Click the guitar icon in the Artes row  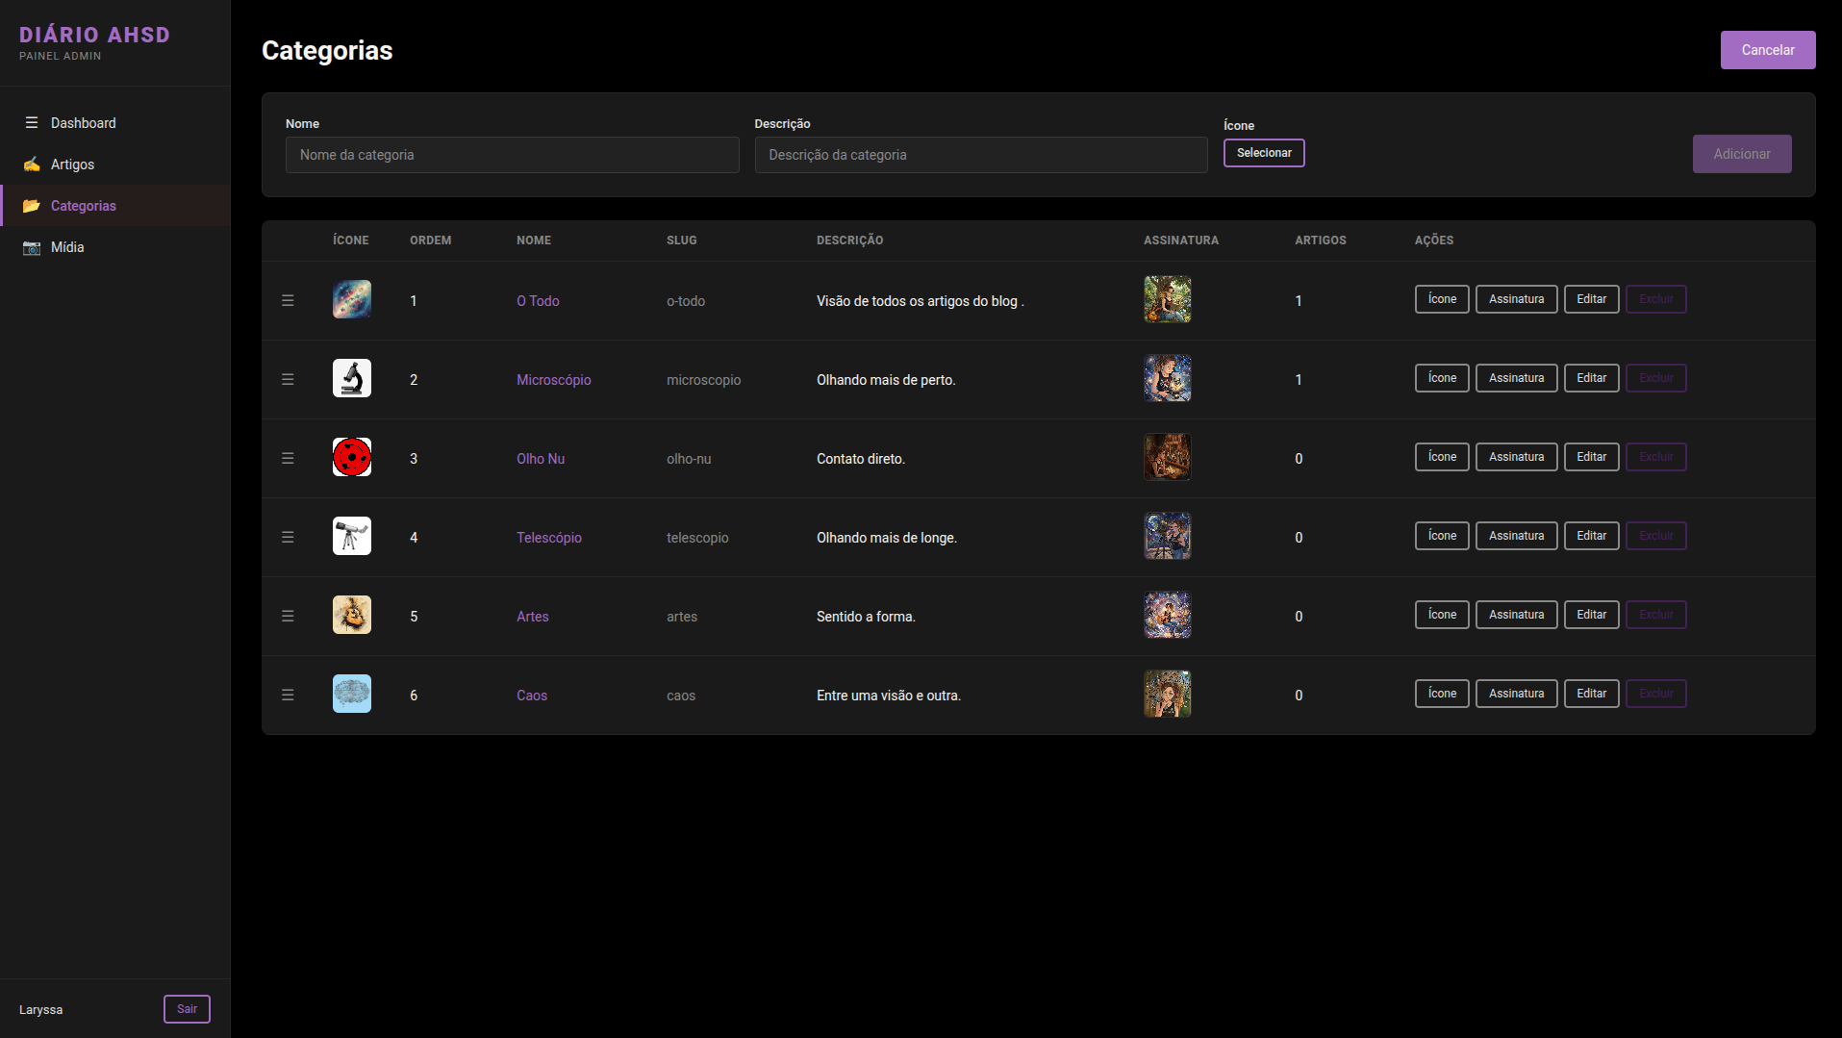[x=351, y=615]
